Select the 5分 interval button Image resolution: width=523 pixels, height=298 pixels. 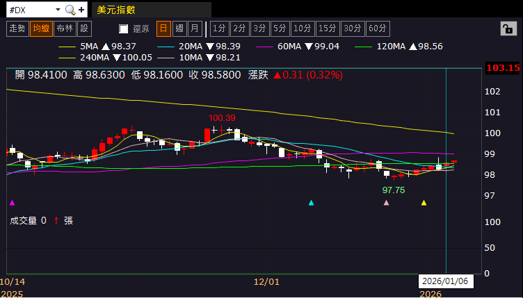pyautogui.click(x=280, y=28)
